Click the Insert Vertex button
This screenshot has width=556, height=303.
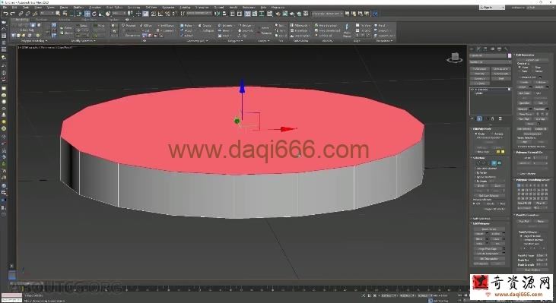click(x=488, y=229)
